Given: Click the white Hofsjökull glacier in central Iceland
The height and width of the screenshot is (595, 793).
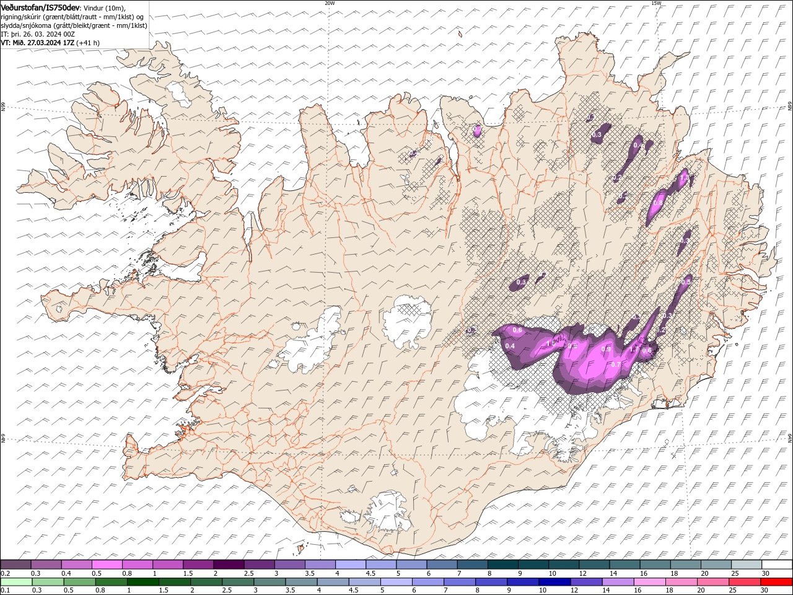Looking at the screenshot, I should [407, 320].
